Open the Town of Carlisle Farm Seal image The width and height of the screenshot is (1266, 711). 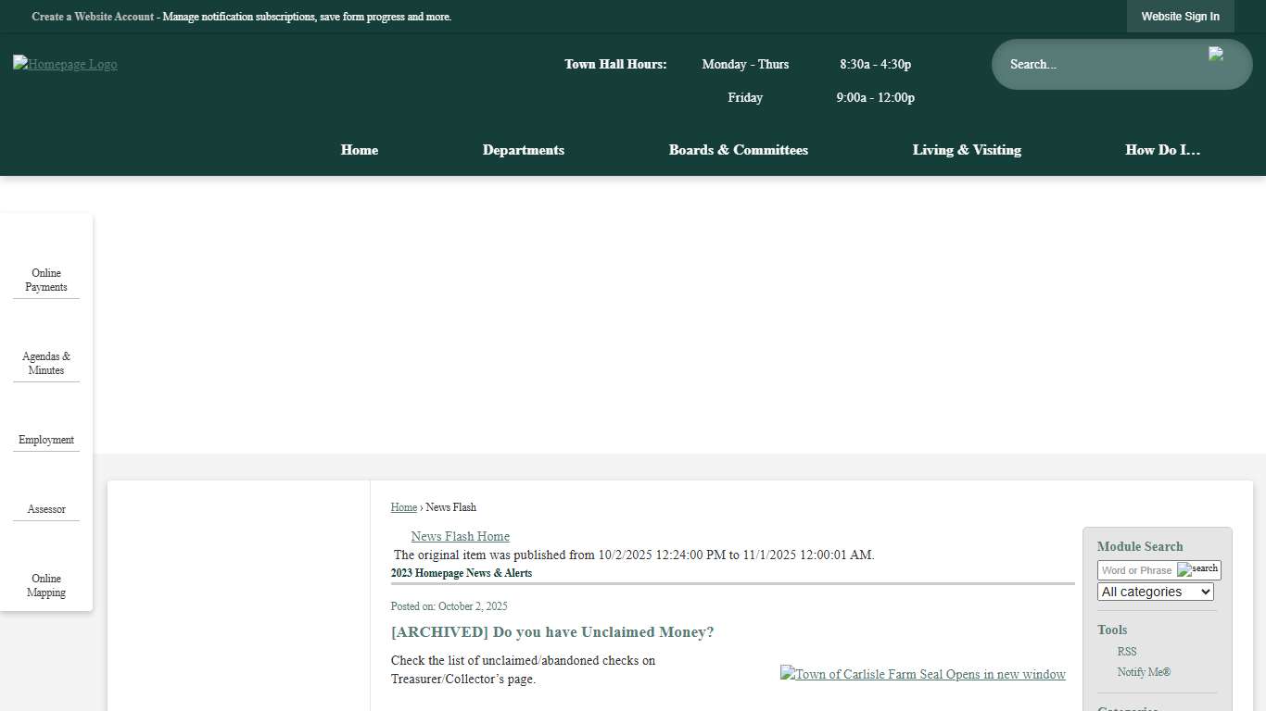click(922, 674)
